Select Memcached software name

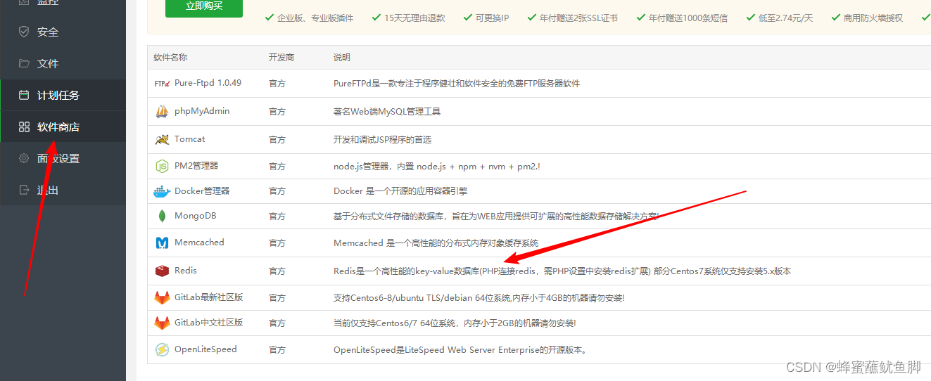199,243
